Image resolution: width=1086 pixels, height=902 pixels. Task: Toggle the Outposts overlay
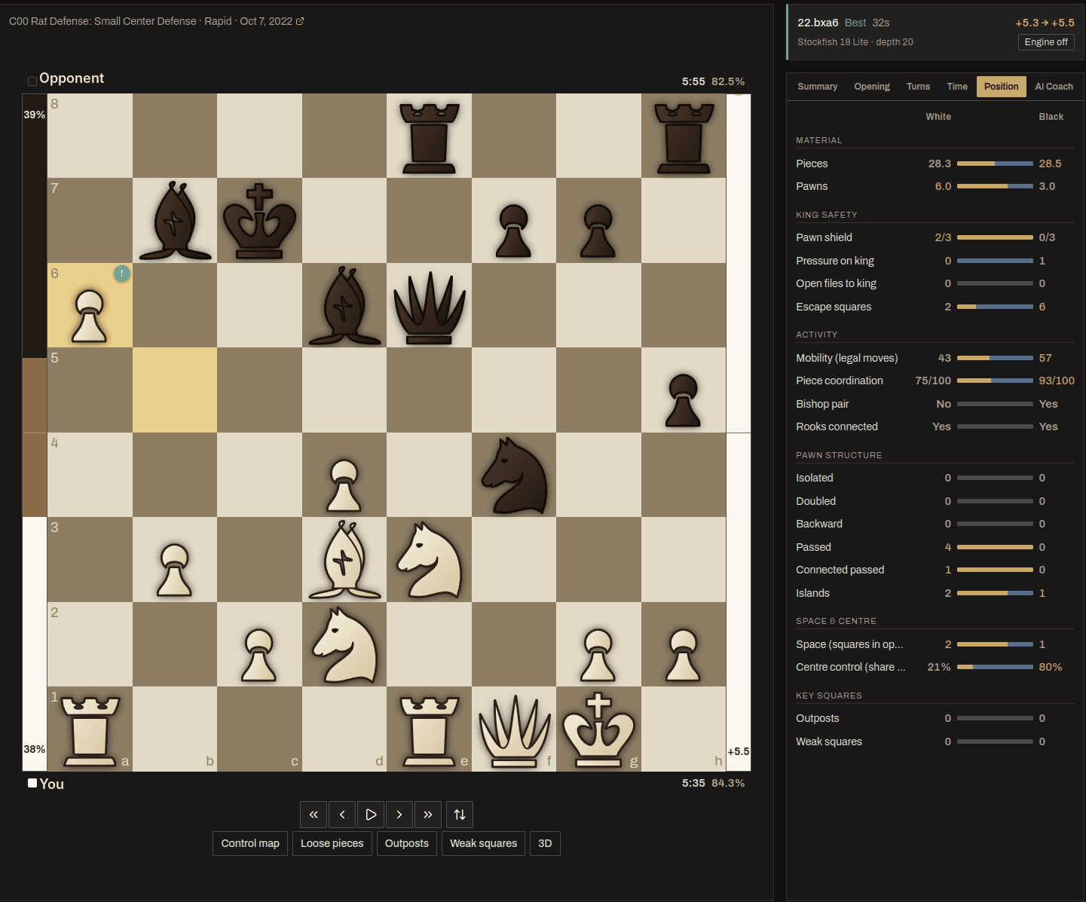pos(407,843)
